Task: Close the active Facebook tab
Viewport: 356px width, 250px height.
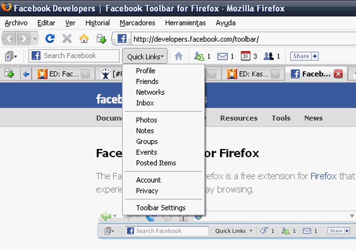Action: (x=338, y=74)
